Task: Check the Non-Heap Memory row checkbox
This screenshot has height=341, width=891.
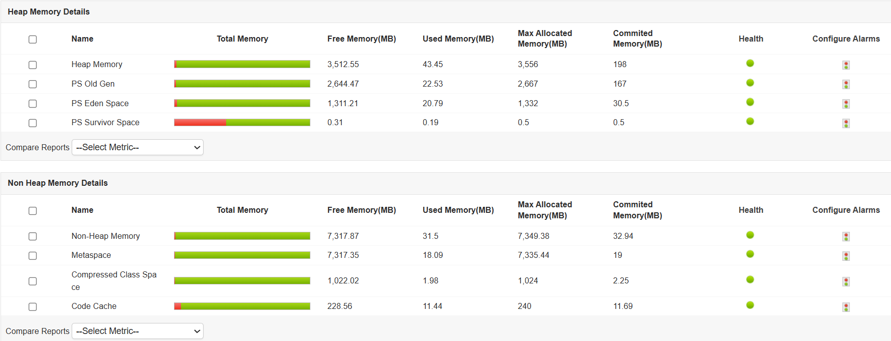Action: [33, 236]
